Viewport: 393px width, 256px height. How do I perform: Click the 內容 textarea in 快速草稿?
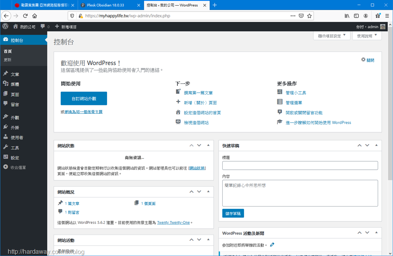point(300,193)
